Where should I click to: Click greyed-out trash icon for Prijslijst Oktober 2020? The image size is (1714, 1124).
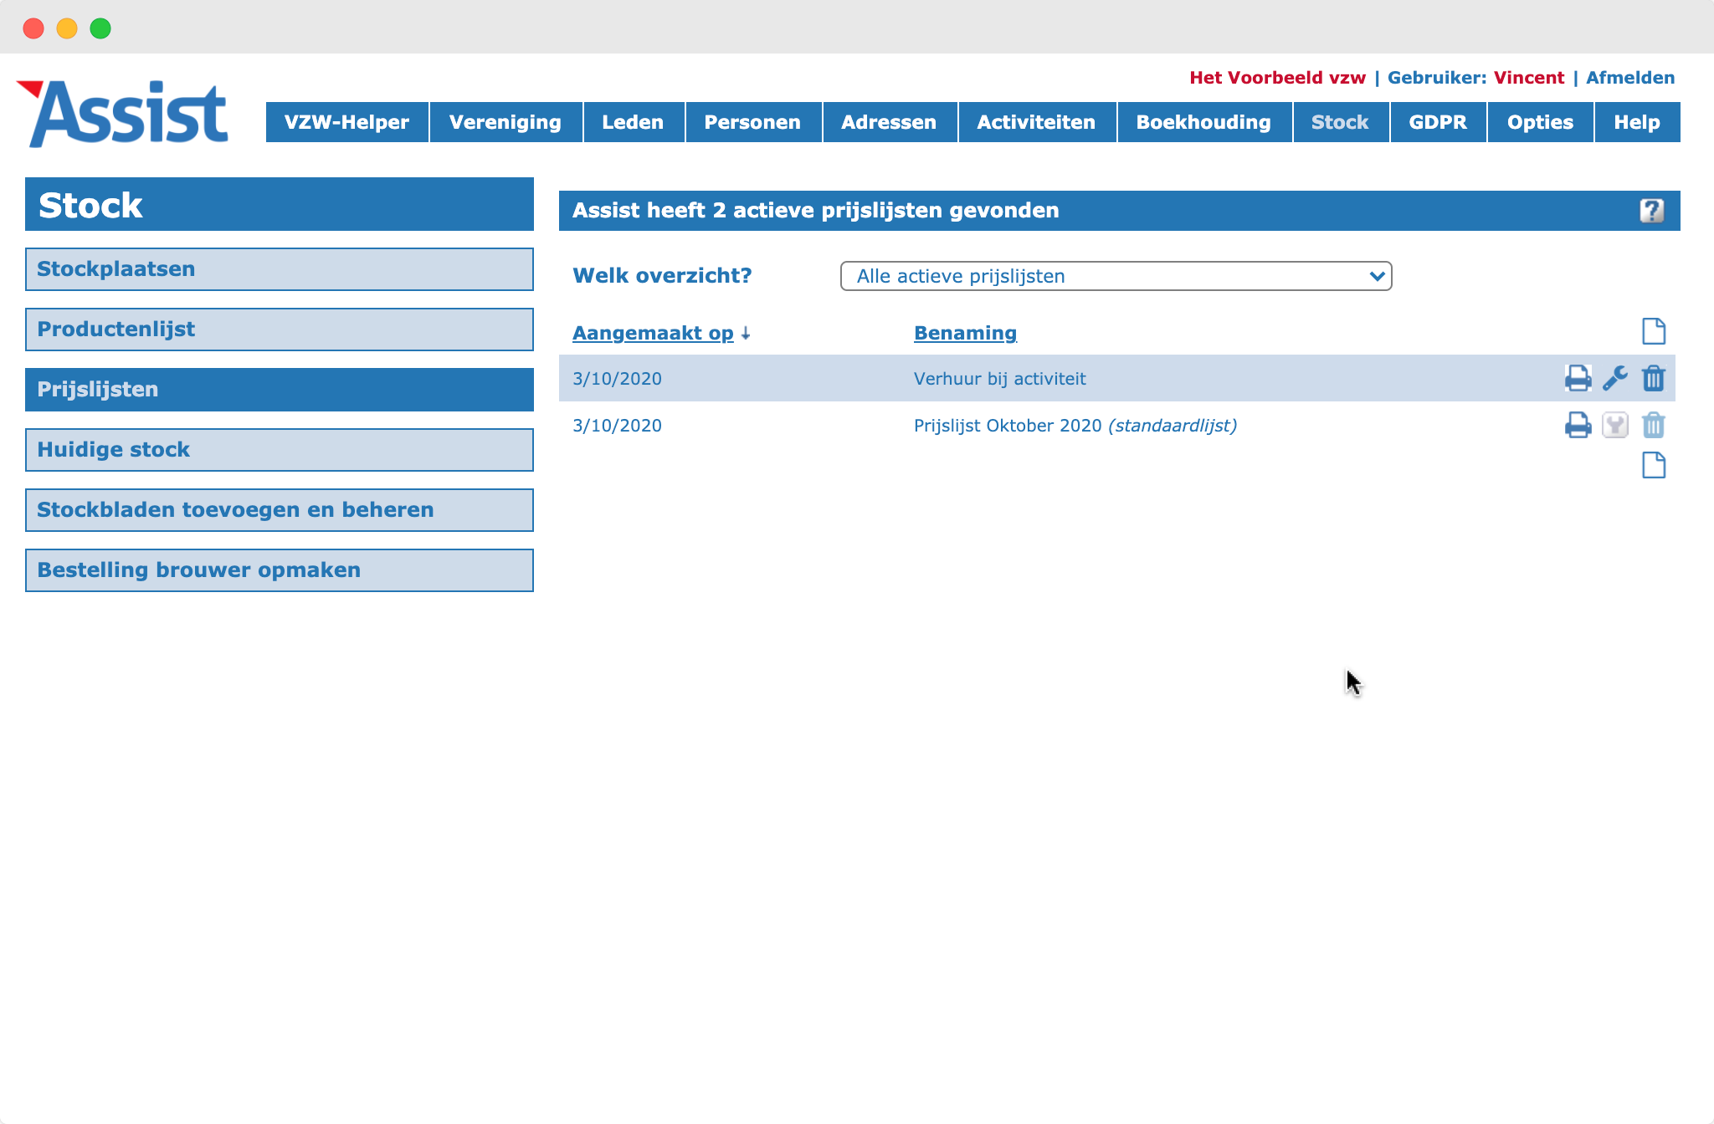tap(1653, 425)
